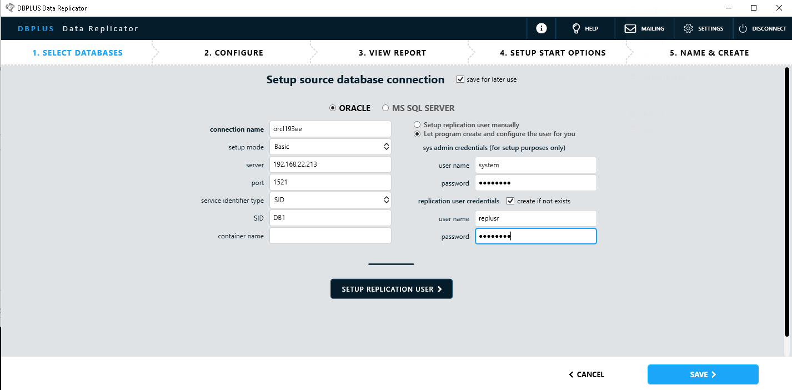Viewport: 792px width, 390px height.
Task: Click sys admin user name field
Action: pyautogui.click(x=536, y=165)
